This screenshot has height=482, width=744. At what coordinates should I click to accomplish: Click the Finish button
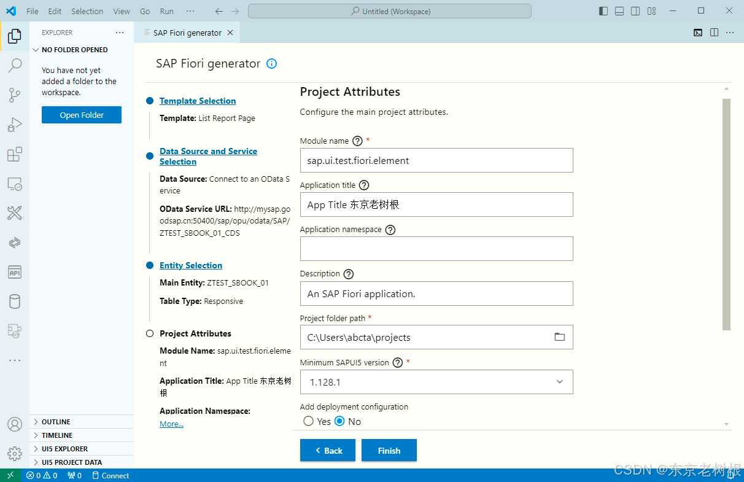pos(389,451)
